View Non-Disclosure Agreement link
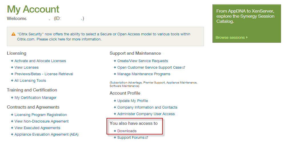Viewport: 285px width, 151px height. pos(41,121)
